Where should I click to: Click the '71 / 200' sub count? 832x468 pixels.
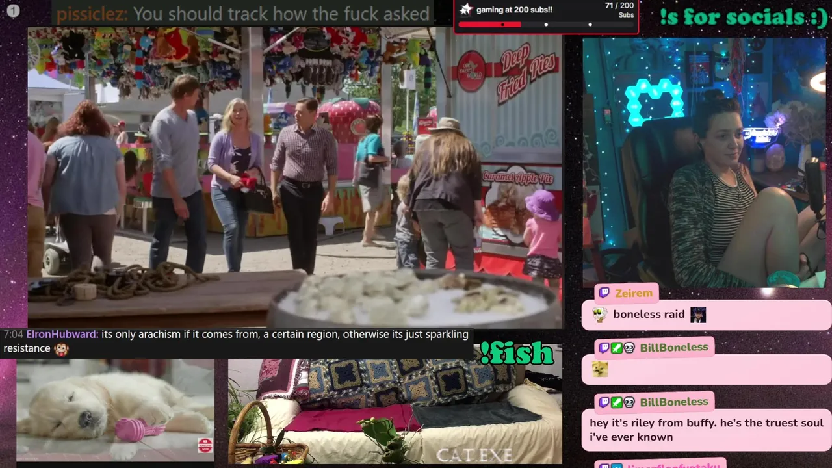pos(619,6)
